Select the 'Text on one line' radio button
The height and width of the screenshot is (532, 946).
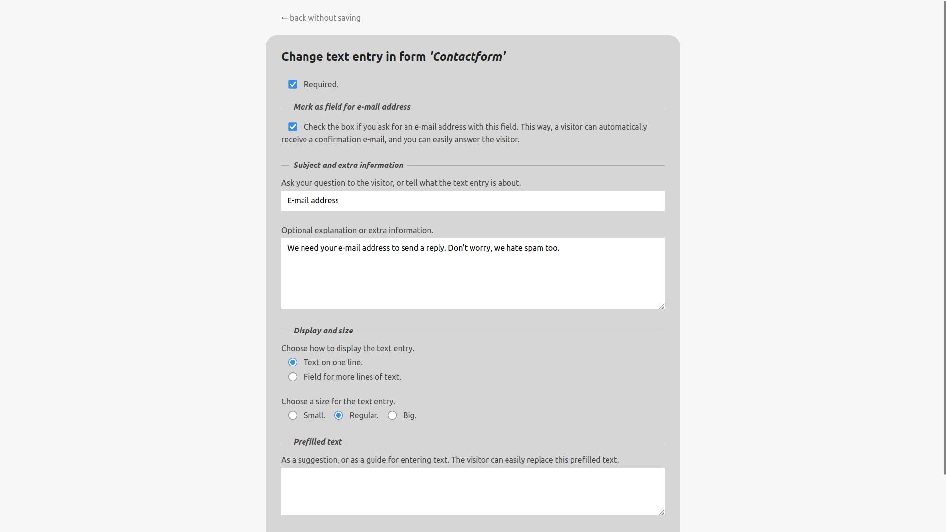(x=293, y=362)
